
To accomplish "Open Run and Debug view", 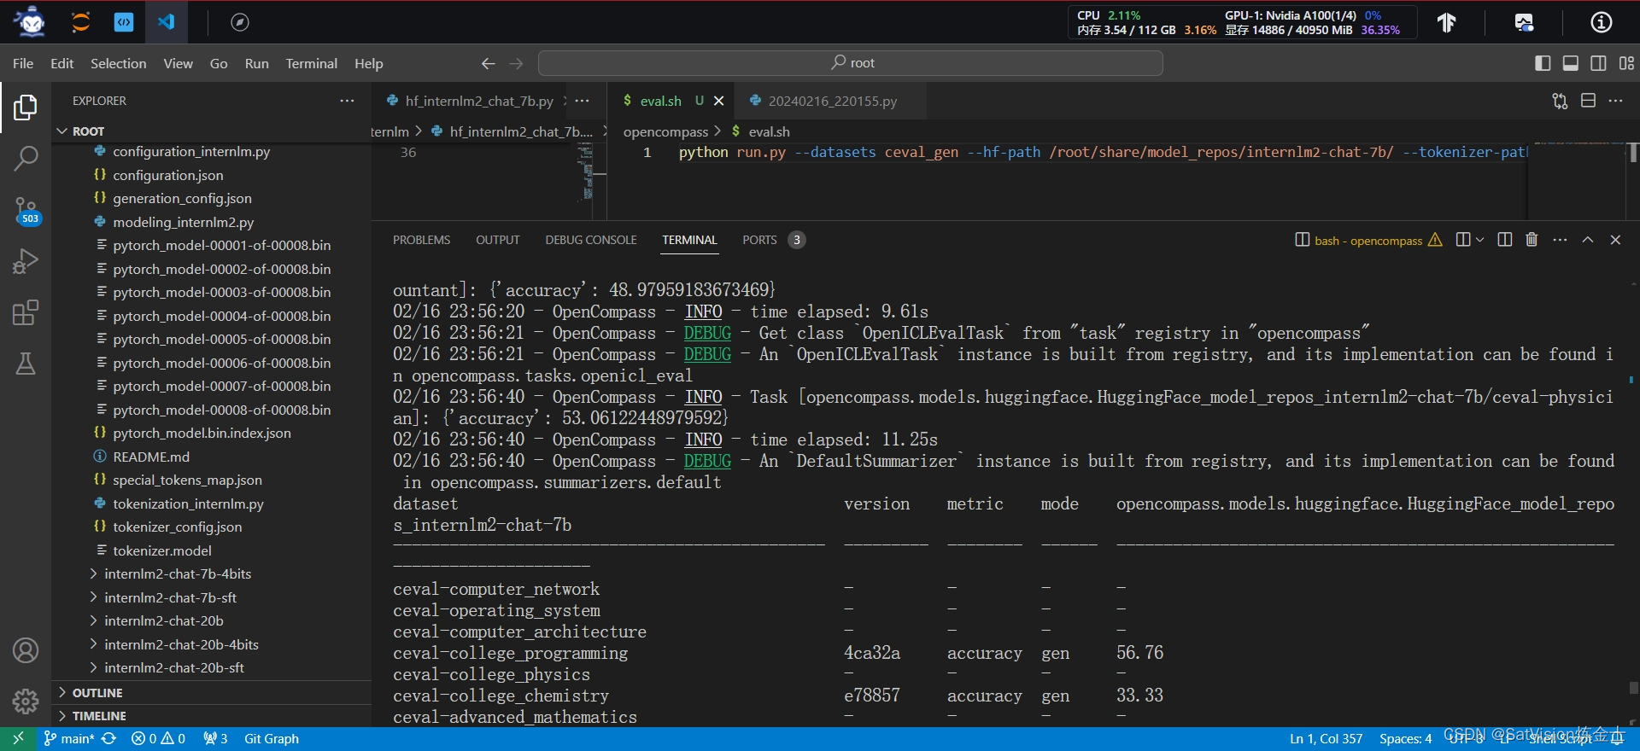I will point(26,261).
